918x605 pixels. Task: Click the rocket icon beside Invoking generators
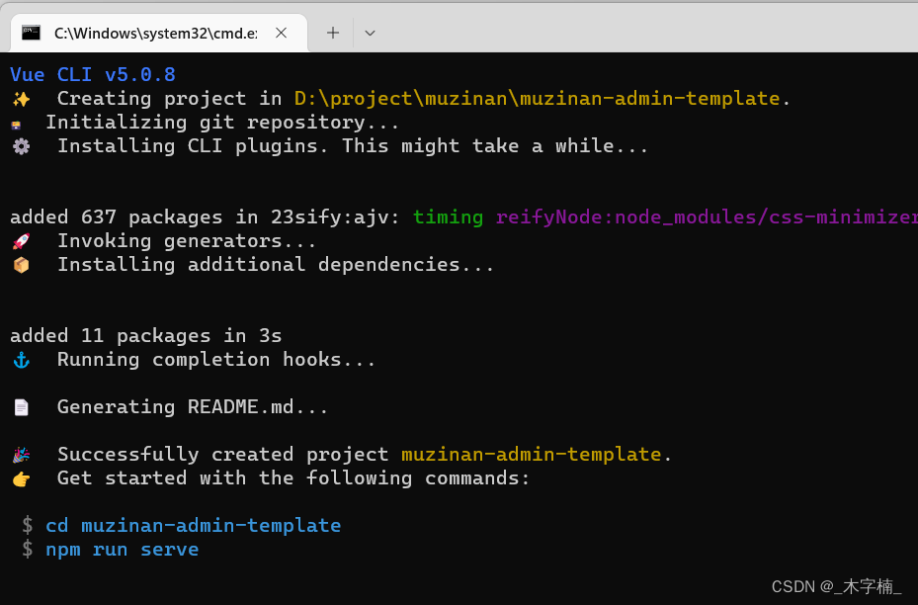[x=21, y=241]
